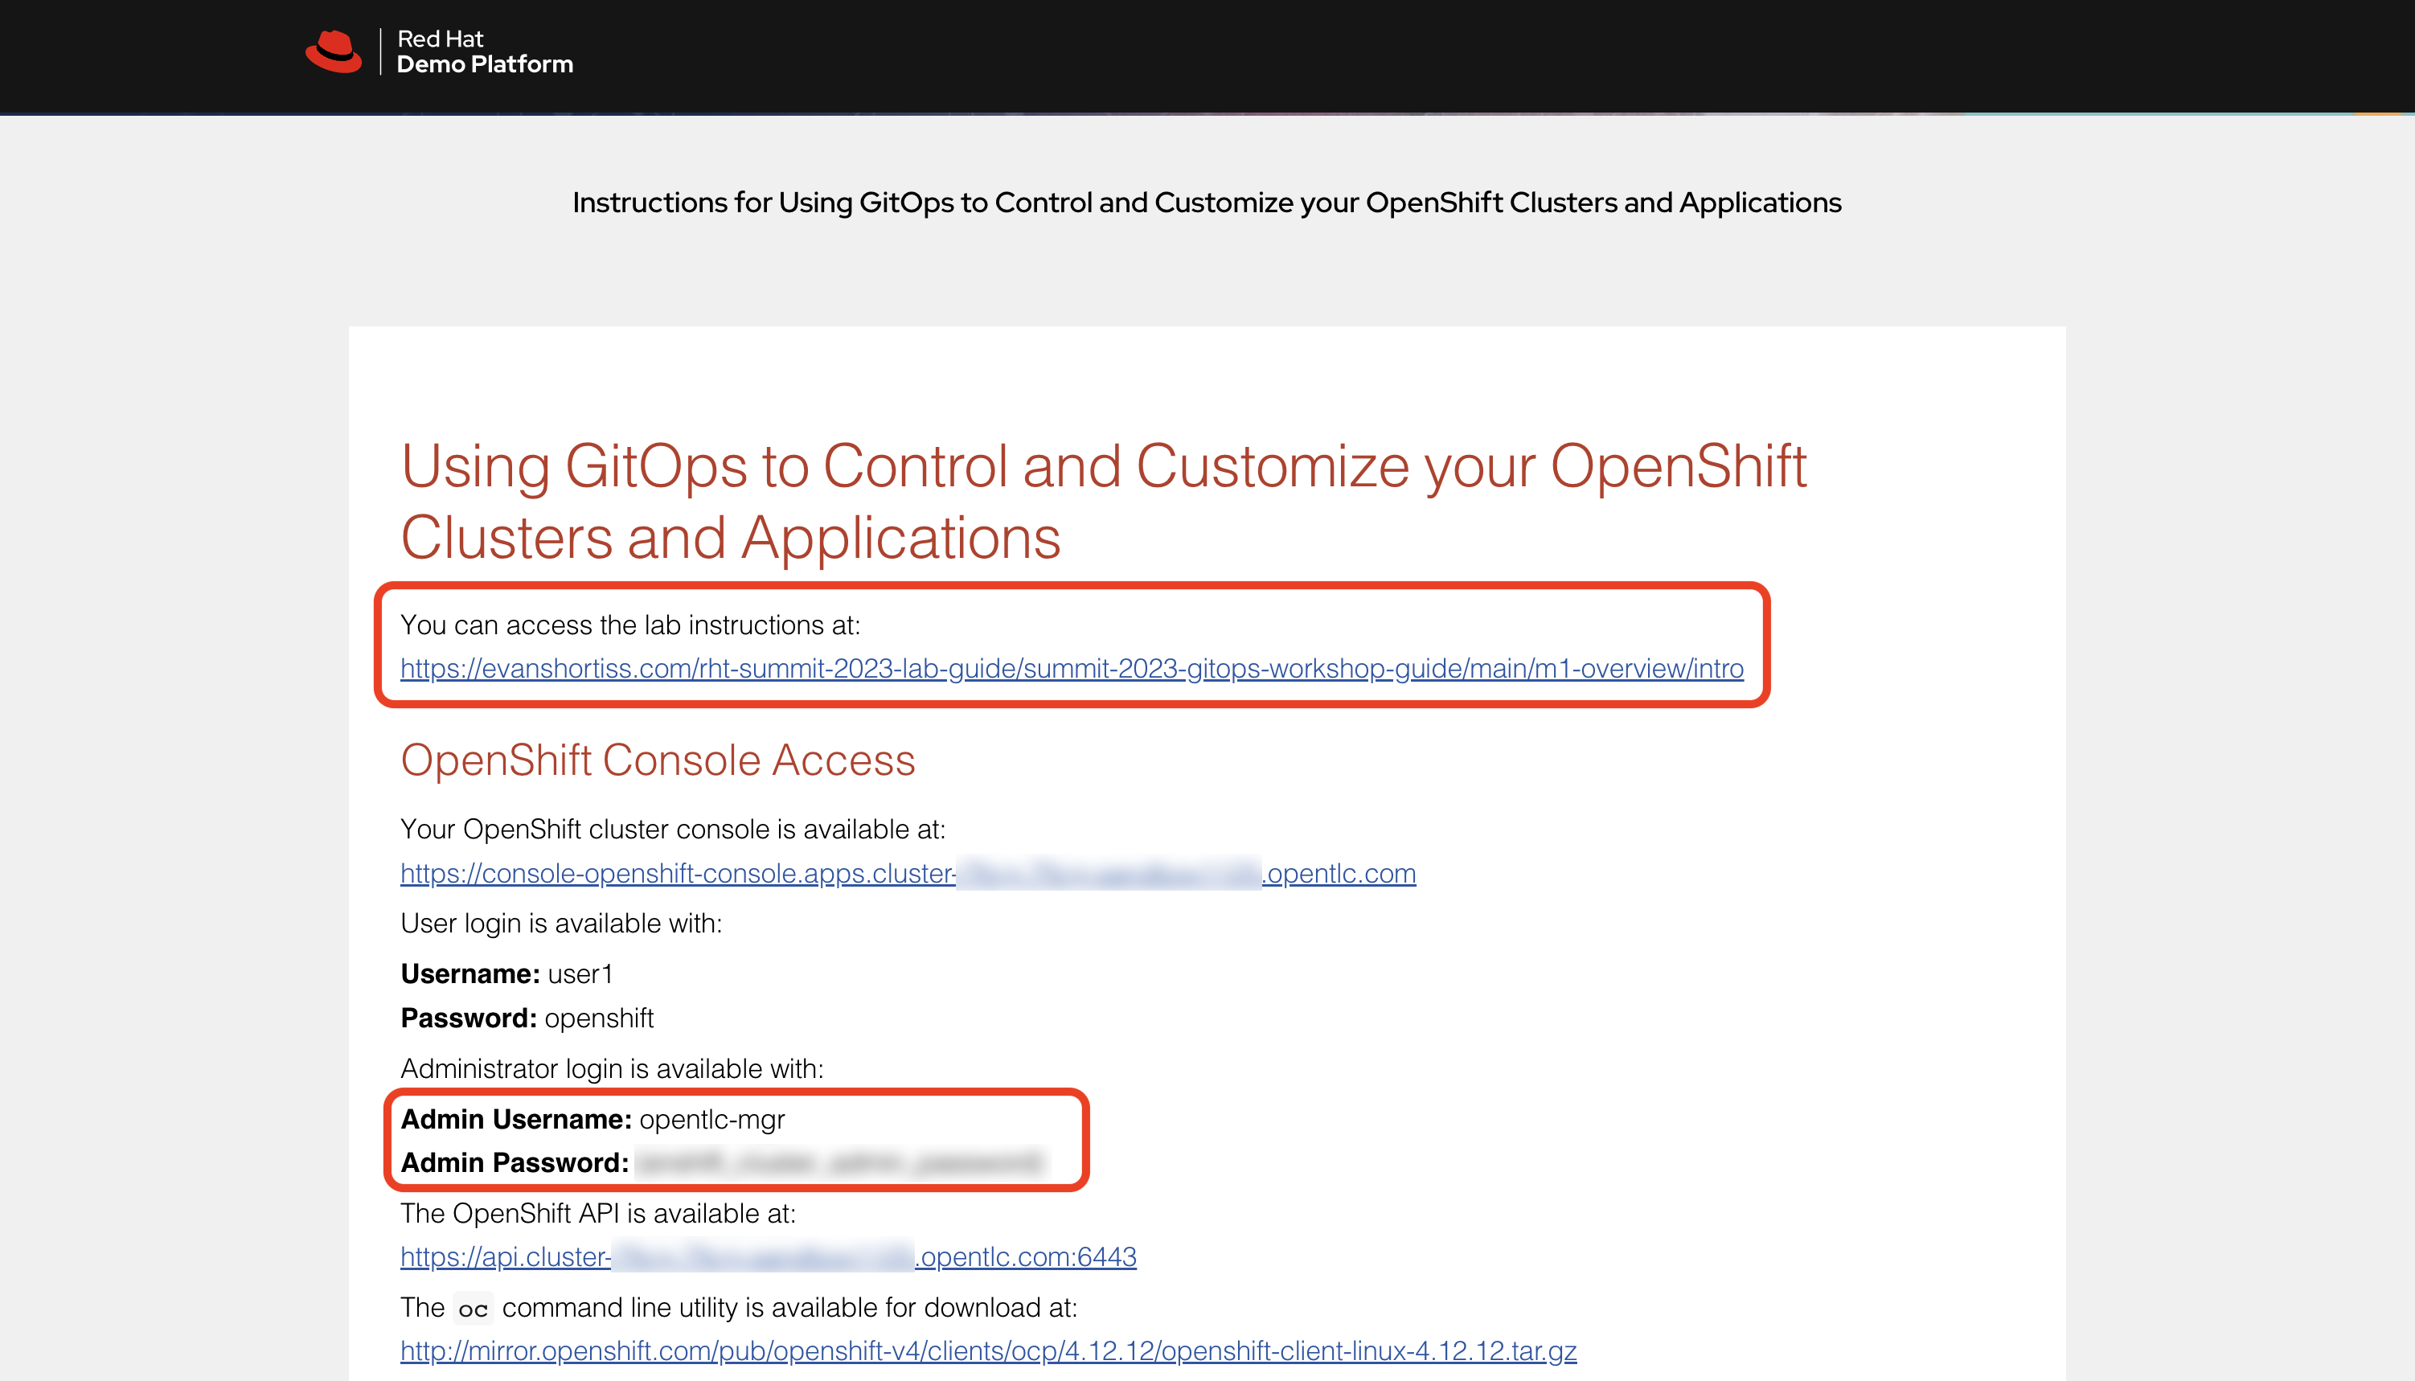2415x1381 pixels.
Task: Click the 'Admin Username: opentlc-mgr' line
Action: (x=592, y=1119)
